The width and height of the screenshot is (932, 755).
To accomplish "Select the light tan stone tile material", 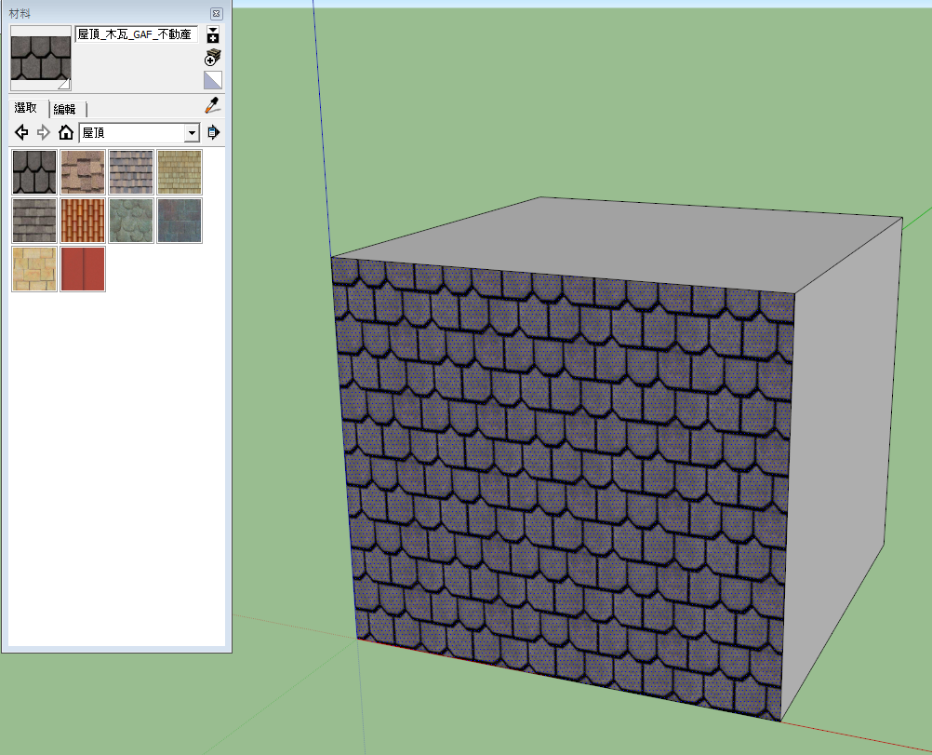I will point(34,269).
